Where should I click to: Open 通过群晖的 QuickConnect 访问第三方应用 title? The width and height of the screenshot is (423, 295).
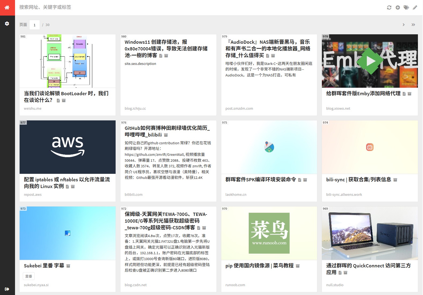369,269
